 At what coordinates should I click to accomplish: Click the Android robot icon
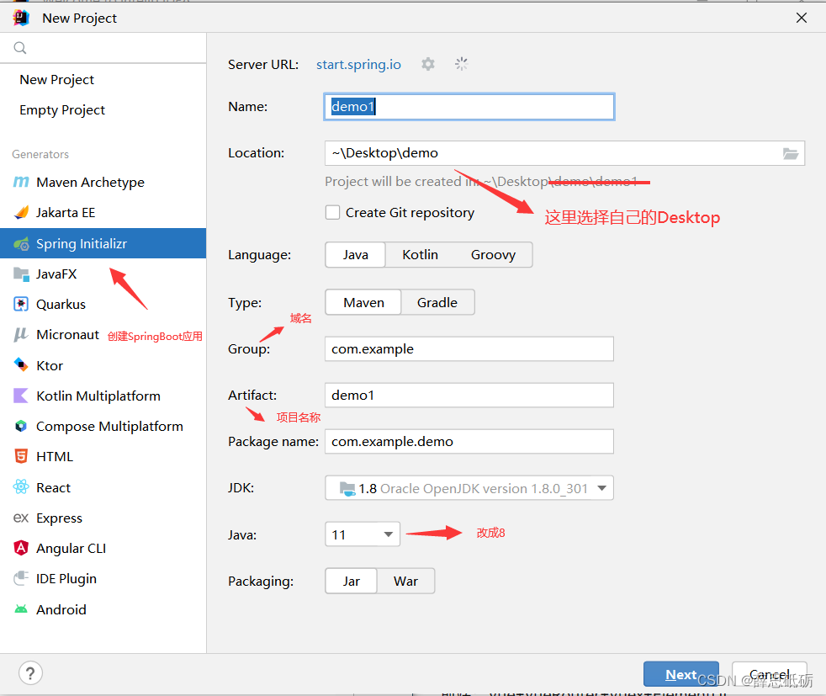click(21, 609)
